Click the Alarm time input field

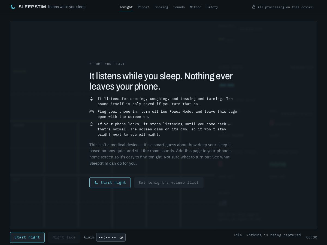111,237
